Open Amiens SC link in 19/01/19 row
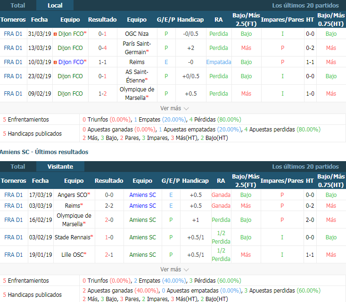The width and height of the screenshot is (346, 302). (142, 254)
